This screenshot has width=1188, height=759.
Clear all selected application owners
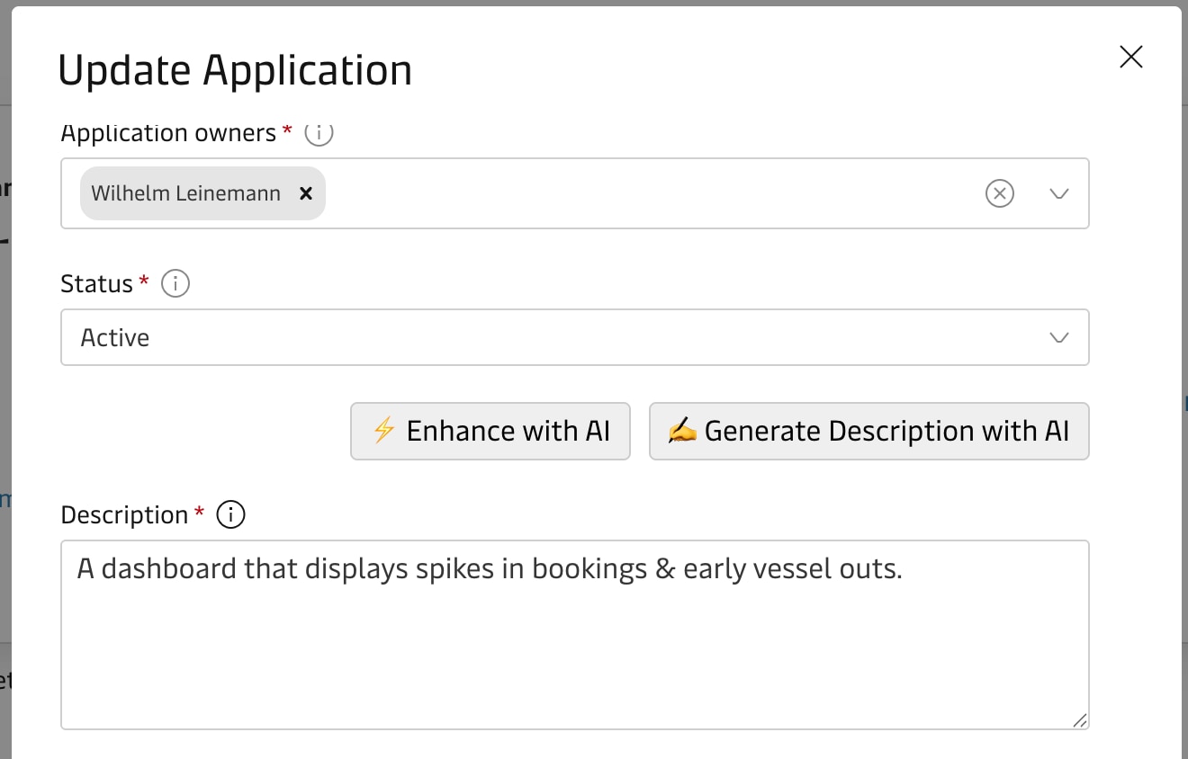click(1000, 193)
